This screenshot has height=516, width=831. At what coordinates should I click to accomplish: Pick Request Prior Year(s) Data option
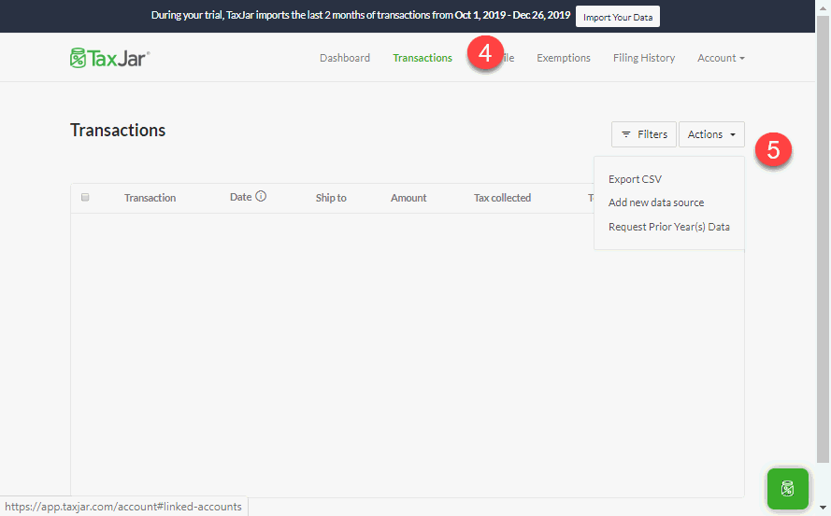pyautogui.click(x=668, y=227)
